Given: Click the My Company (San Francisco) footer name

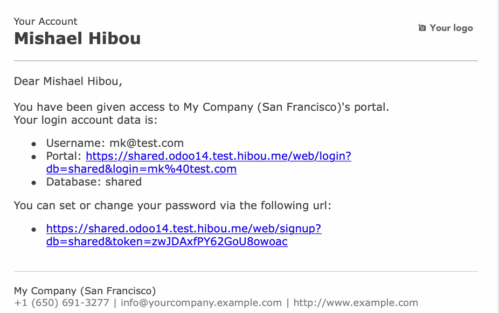Looking at the screenshot, I should point(85,291).
